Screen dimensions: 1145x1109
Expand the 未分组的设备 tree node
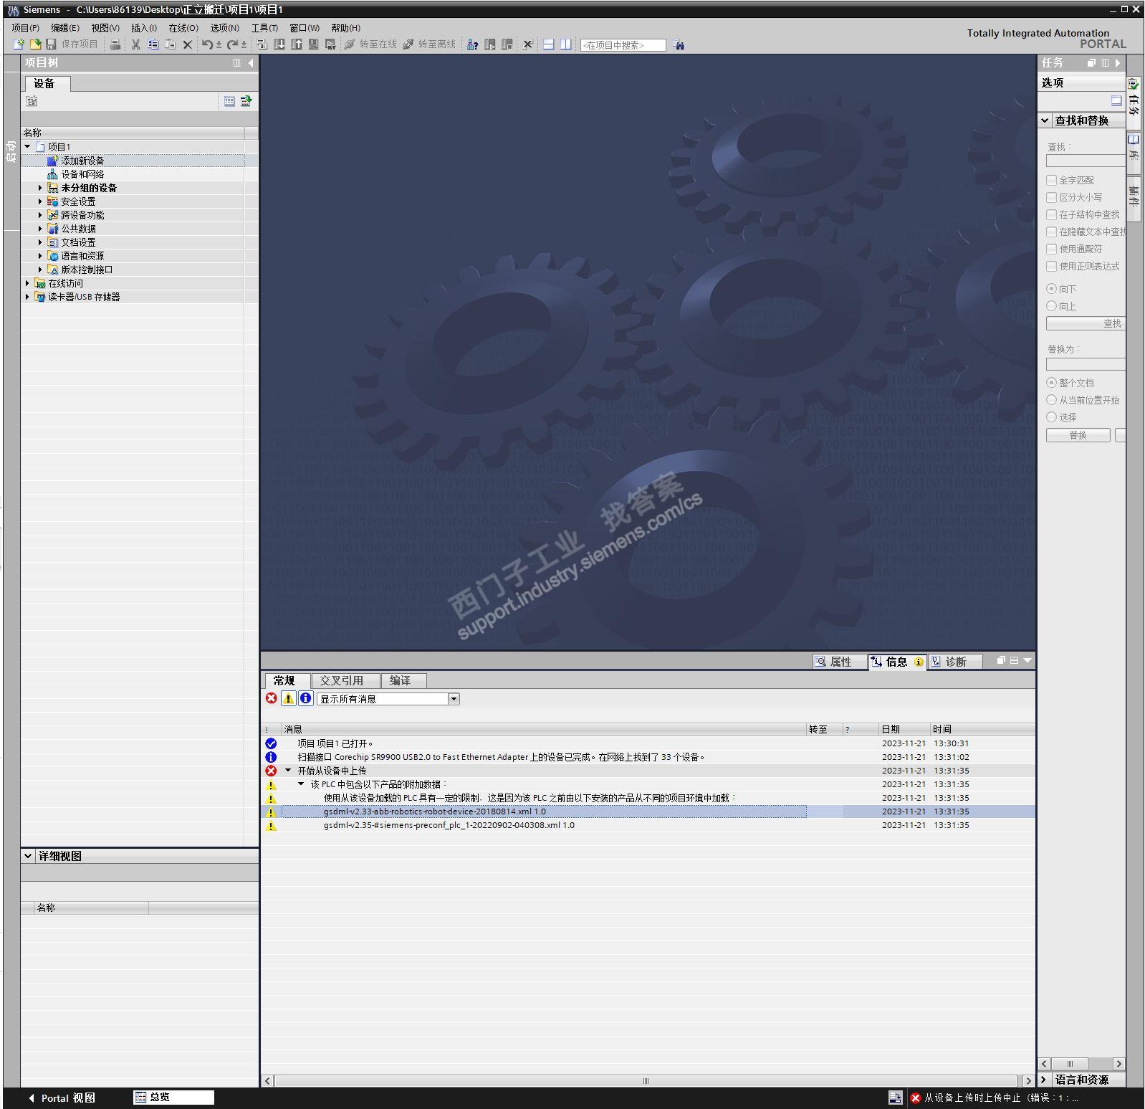pos(40,188)
